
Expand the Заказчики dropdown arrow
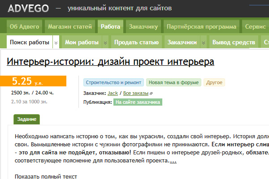tap(203, 43)
